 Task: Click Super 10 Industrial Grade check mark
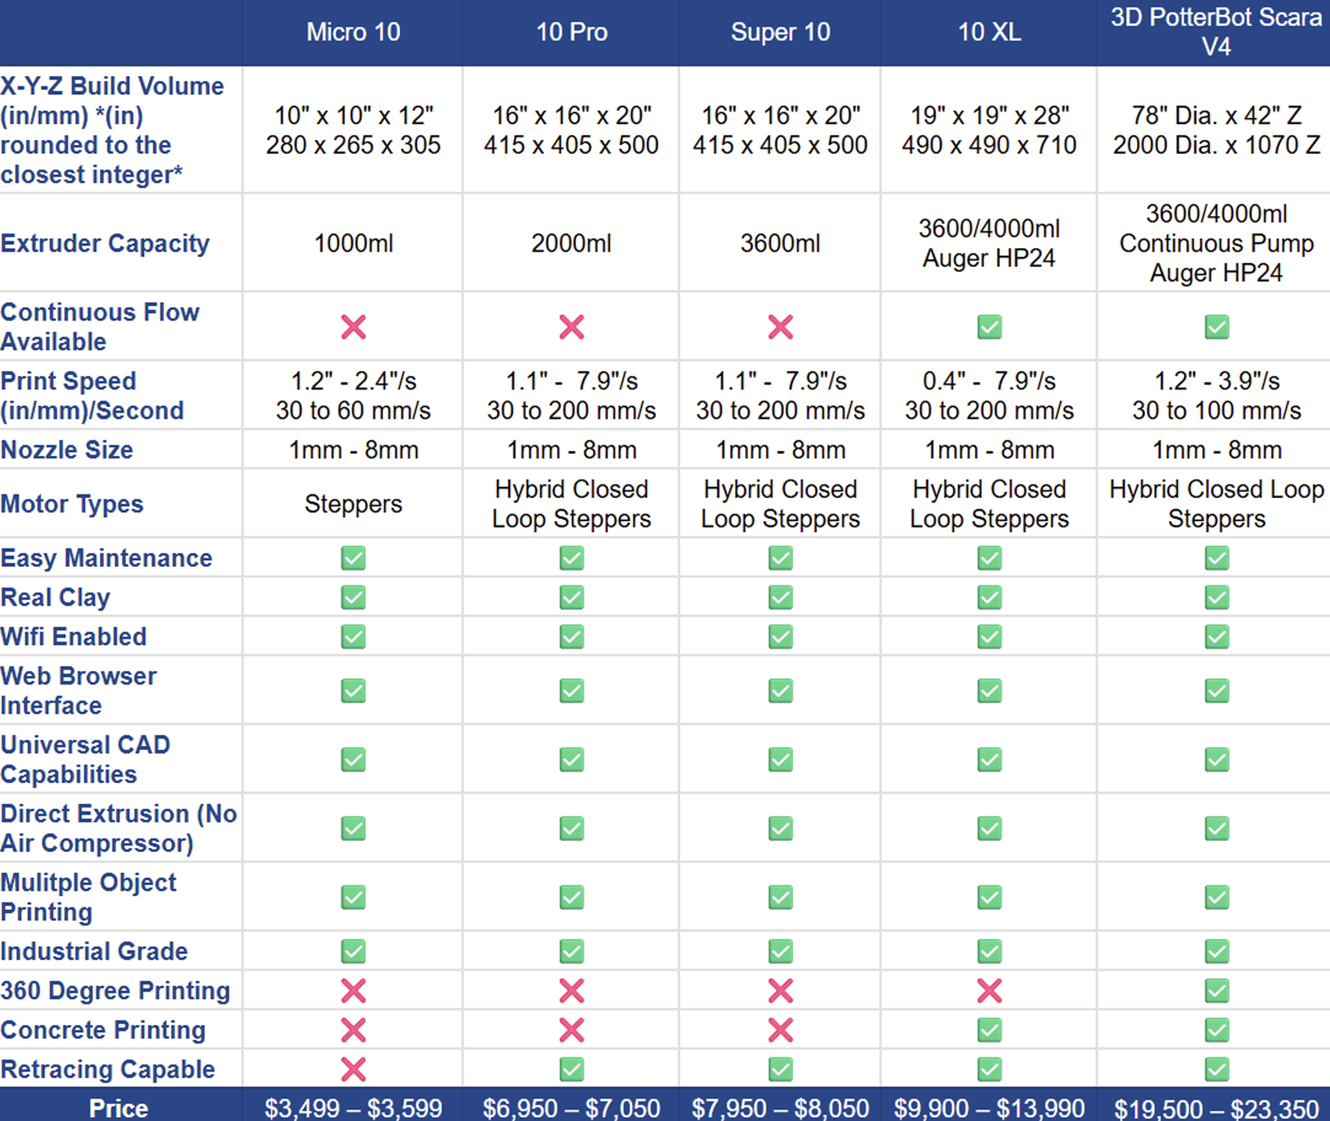point(781,951)
